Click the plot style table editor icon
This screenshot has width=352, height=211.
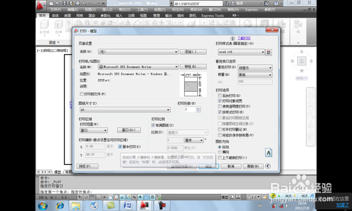coord(269,52)
